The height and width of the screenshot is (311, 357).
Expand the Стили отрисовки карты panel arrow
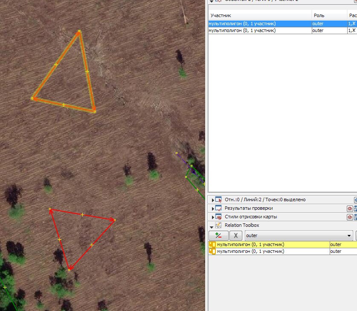click(x=213, y=217)
